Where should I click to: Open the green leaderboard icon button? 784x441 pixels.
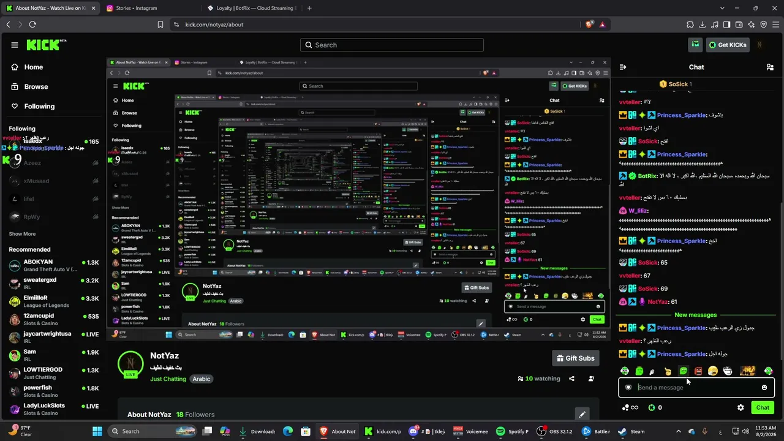point(695,45)
